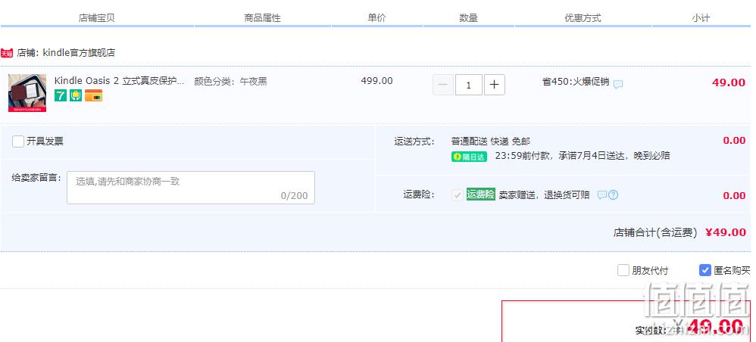Click the comment icon beside 火爆促销

(618, 84)
